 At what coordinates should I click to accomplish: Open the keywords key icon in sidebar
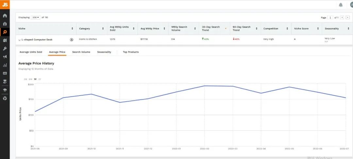5,48
